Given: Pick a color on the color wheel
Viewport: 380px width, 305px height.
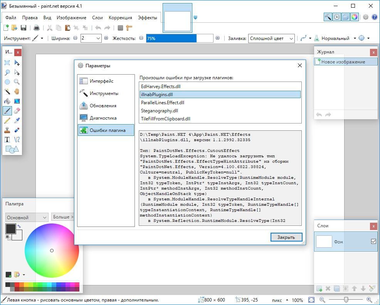Looking at the screenshot, I should pos(52,250).
